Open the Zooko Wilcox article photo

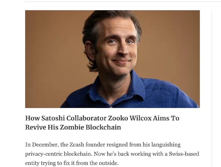click(112, 59)
